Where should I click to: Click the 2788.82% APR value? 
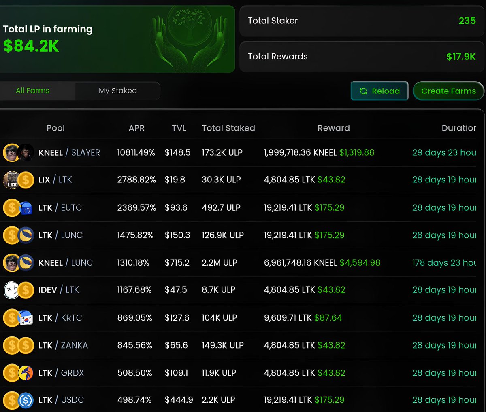tap(136, 180)
